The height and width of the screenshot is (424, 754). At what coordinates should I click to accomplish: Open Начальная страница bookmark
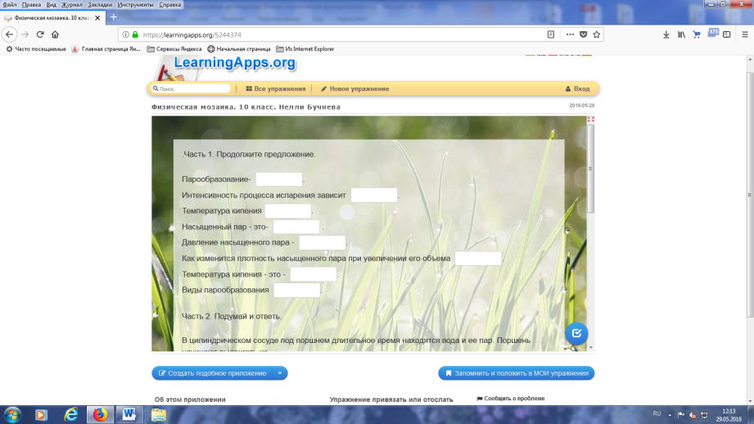[x=239, y=49]
